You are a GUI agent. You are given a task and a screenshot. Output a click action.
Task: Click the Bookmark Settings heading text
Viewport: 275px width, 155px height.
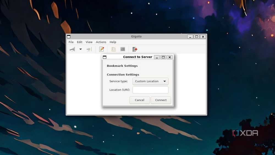click(122, 66)
